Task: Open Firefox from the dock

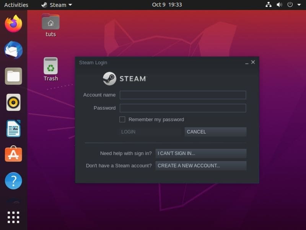Action: 13,24
